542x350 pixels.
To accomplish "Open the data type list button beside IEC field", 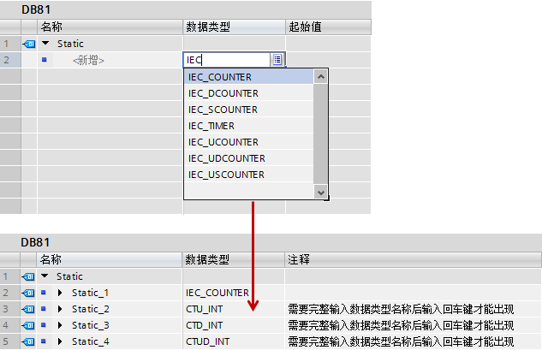I will [x=277, y=60].
